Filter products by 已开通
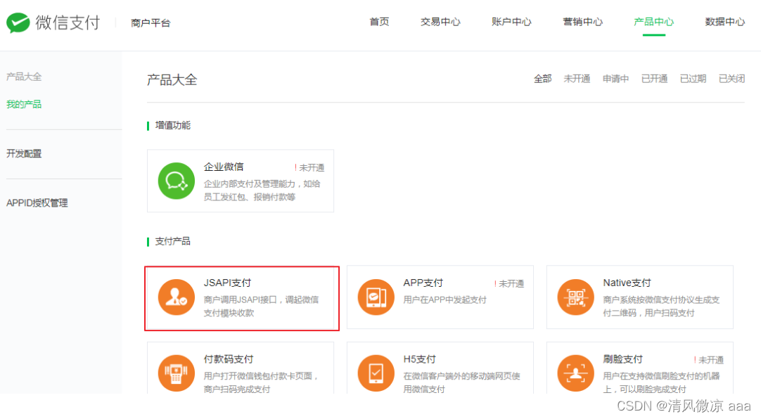Viewport: 761px width, 419px height. [654, 79]
